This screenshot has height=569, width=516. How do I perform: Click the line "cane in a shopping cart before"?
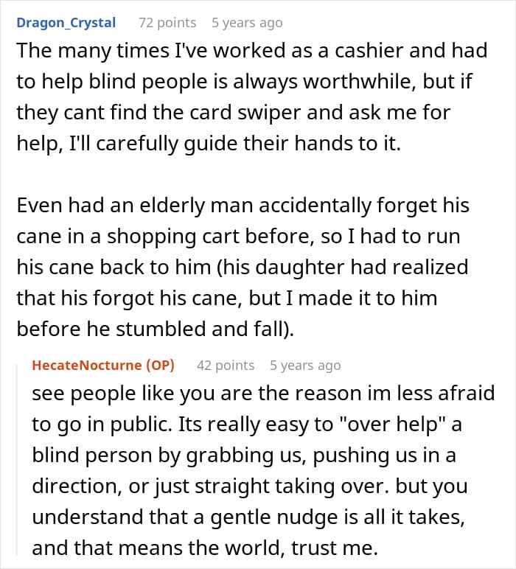click(x=238, y=237)
